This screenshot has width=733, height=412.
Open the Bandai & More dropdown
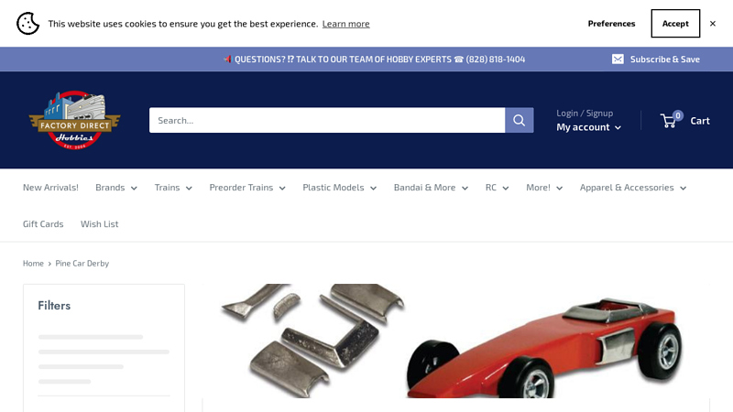tap(431, 188)
